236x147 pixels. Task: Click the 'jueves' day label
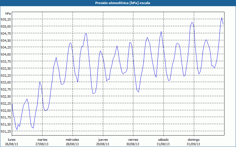coord(103,140)
